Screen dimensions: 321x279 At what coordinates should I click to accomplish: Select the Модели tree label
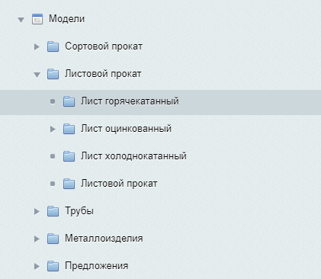[x=66, y=19]
